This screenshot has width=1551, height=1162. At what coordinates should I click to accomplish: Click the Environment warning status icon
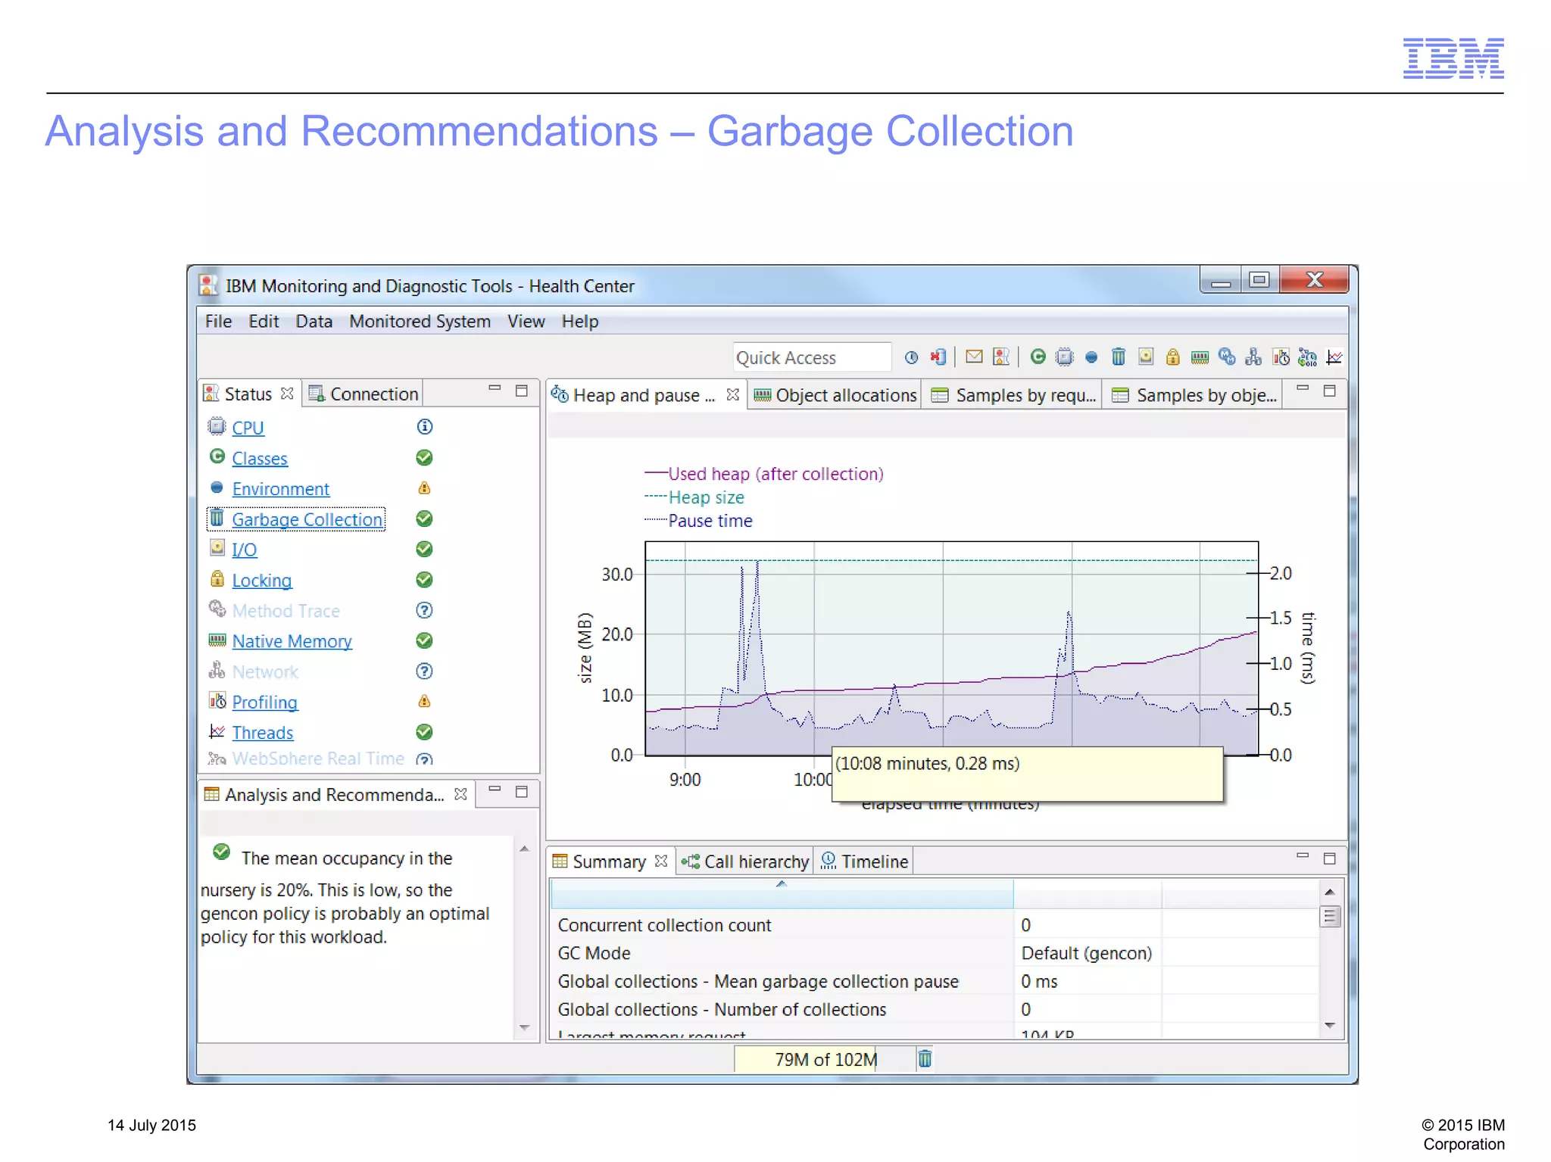[425, 488]
